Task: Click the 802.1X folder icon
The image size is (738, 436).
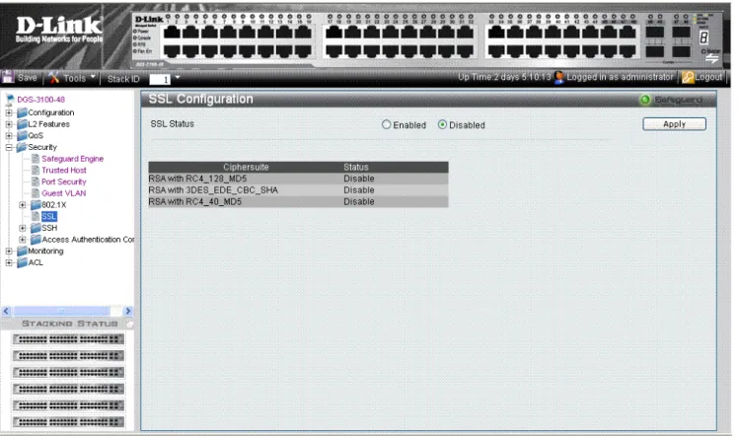Action: tap(36, 205)
